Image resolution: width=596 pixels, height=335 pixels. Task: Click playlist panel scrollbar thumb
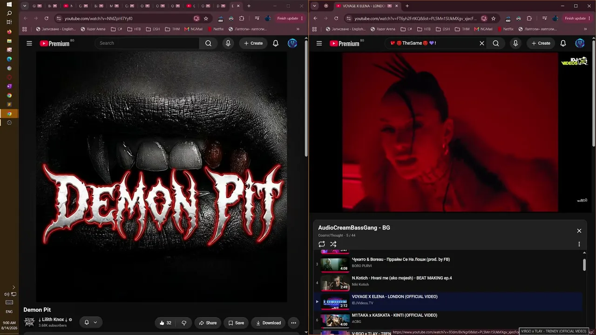[584, 265]
